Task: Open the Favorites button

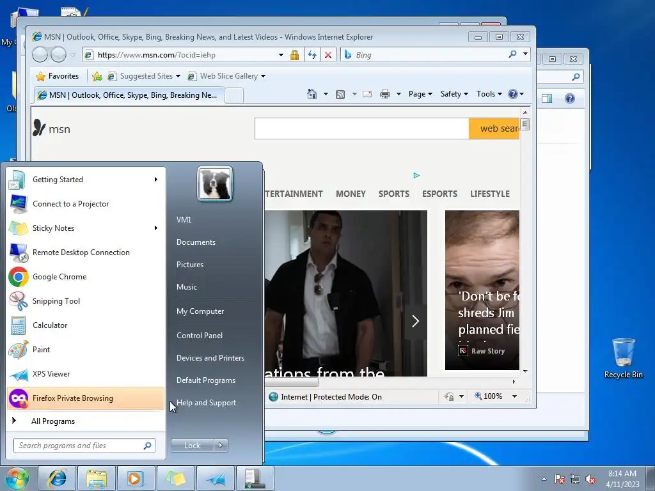Action: pos(57,76)
